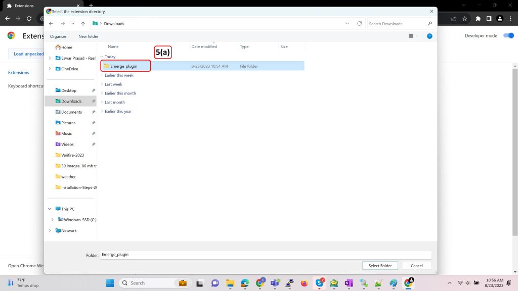Open the address bar history dropdown

pos(347,23)
